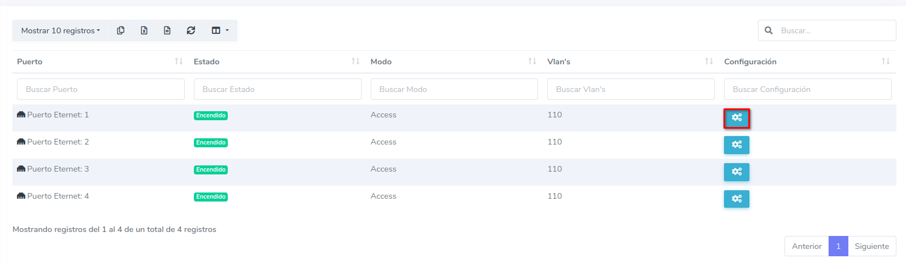Screen dimensions: 906x267
Task: Click the gears button for Puerto Eternet: 3
Action: pyautogui.click(x=736, y=172)
